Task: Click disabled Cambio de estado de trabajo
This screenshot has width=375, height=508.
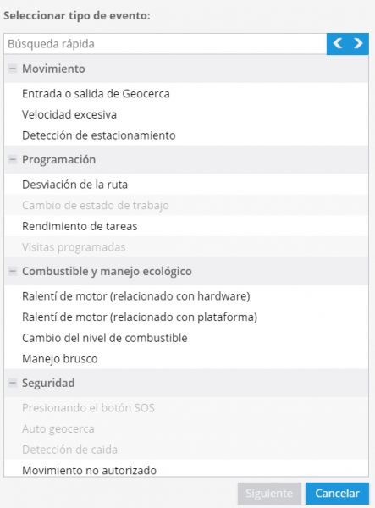Action: pos(186,205)
